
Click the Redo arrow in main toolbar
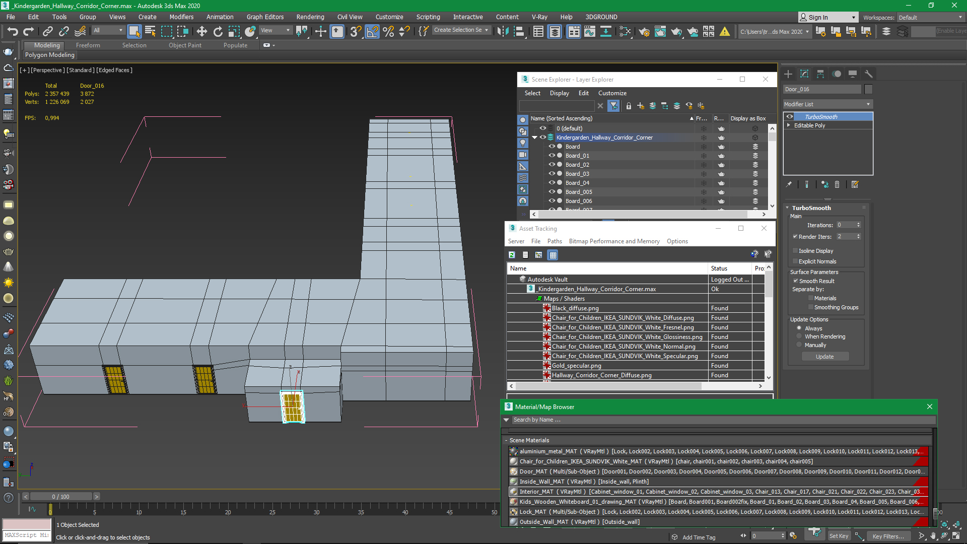[29, 31]
